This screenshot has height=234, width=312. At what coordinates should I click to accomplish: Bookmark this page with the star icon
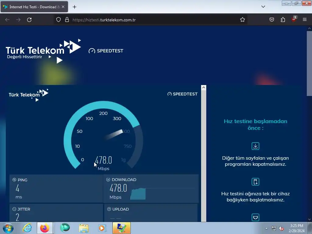242,20
